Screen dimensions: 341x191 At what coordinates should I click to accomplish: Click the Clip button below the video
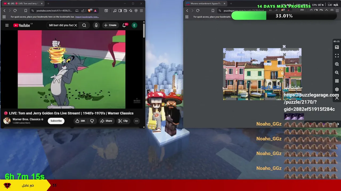click(x=123, y=121)
